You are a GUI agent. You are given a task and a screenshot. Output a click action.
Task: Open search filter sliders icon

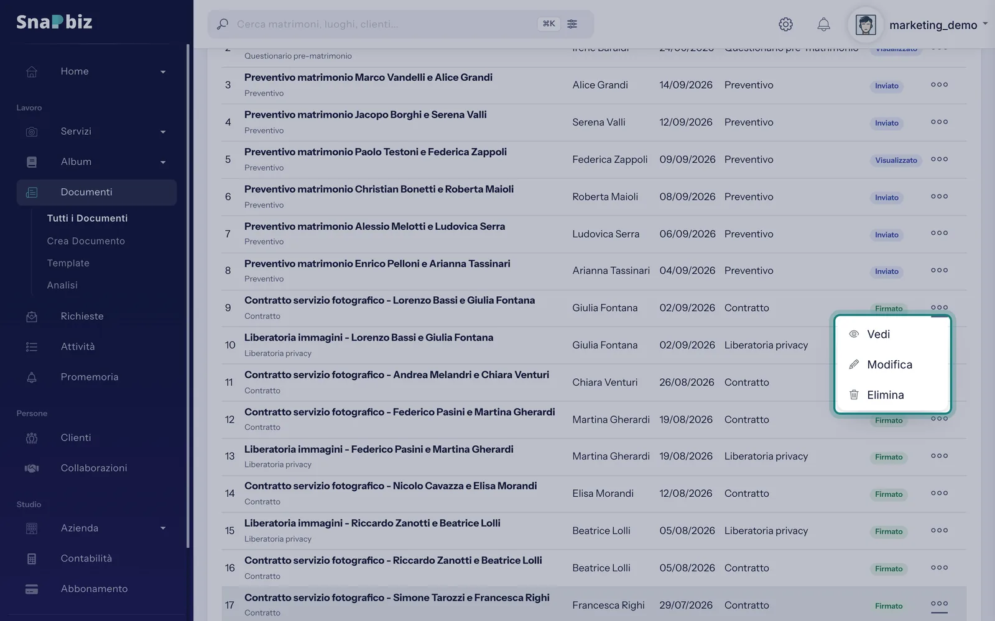click(x=572, y=24)
